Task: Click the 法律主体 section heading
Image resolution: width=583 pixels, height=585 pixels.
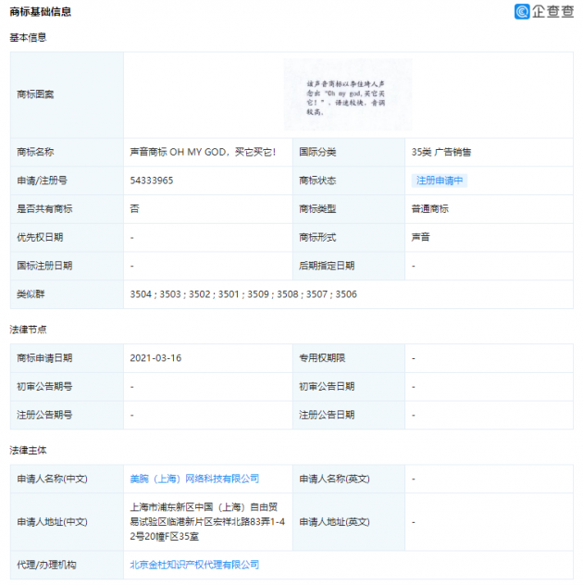Action: point(28,450)
